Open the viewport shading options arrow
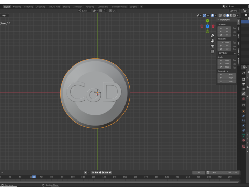The image size is (249, 187). [238, 15]
